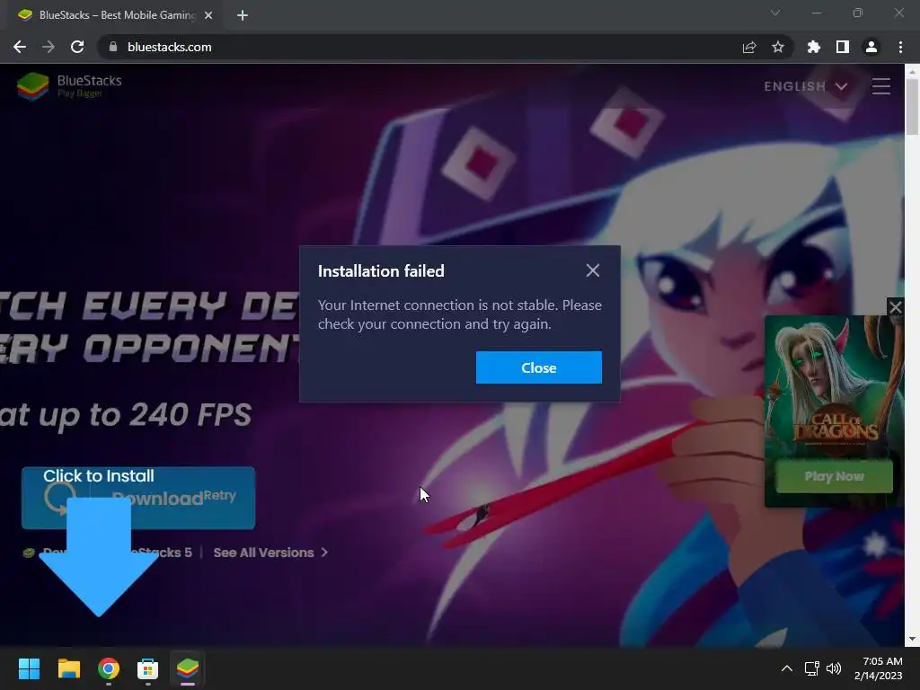Share this page via share icon
The width and height of the screenshot is (920, 690).
pos(749,47)
